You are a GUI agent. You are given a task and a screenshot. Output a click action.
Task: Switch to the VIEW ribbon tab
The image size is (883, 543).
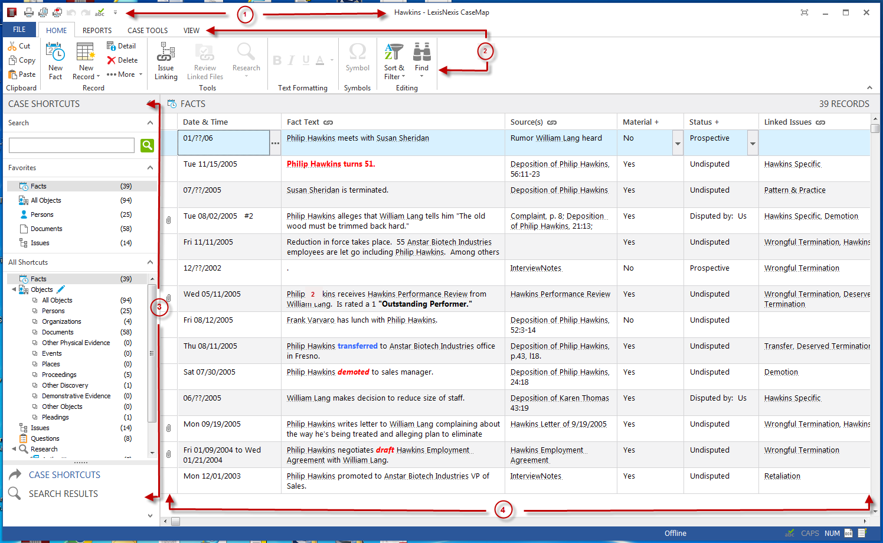coord(191,30)
